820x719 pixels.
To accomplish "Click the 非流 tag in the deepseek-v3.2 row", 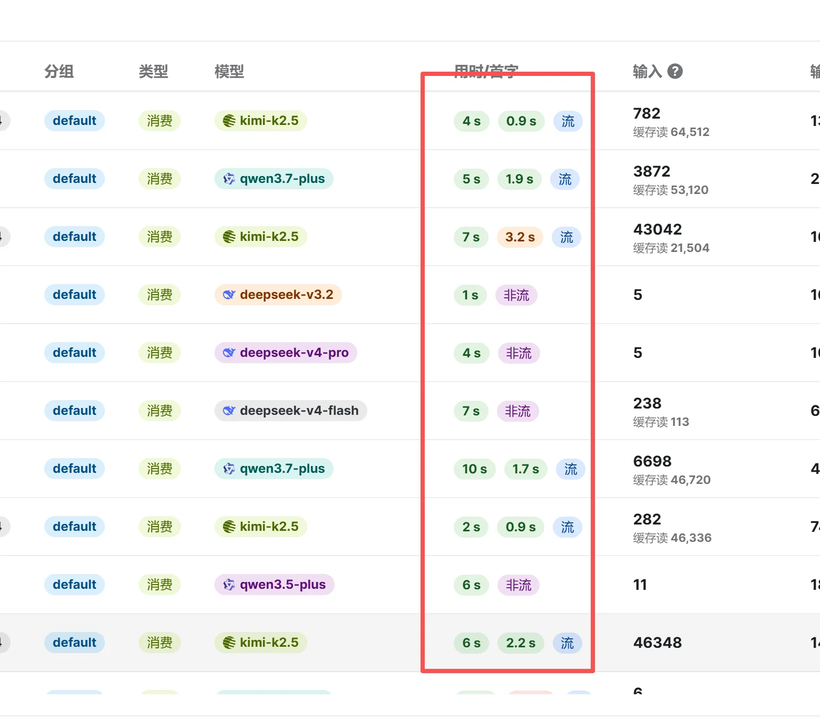I will pos(516,295).
